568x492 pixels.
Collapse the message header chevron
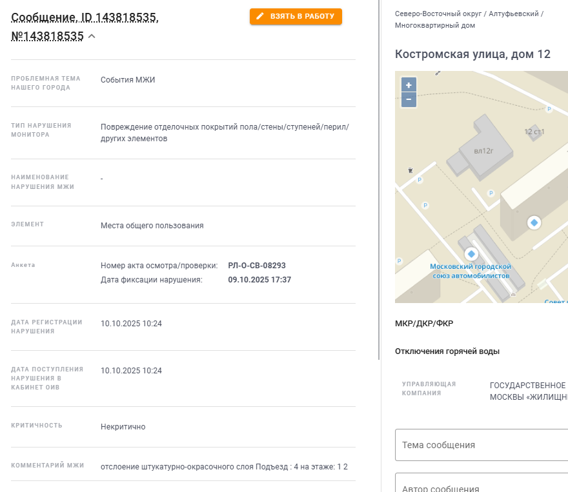pyautogui.click(x=92, y=36)
